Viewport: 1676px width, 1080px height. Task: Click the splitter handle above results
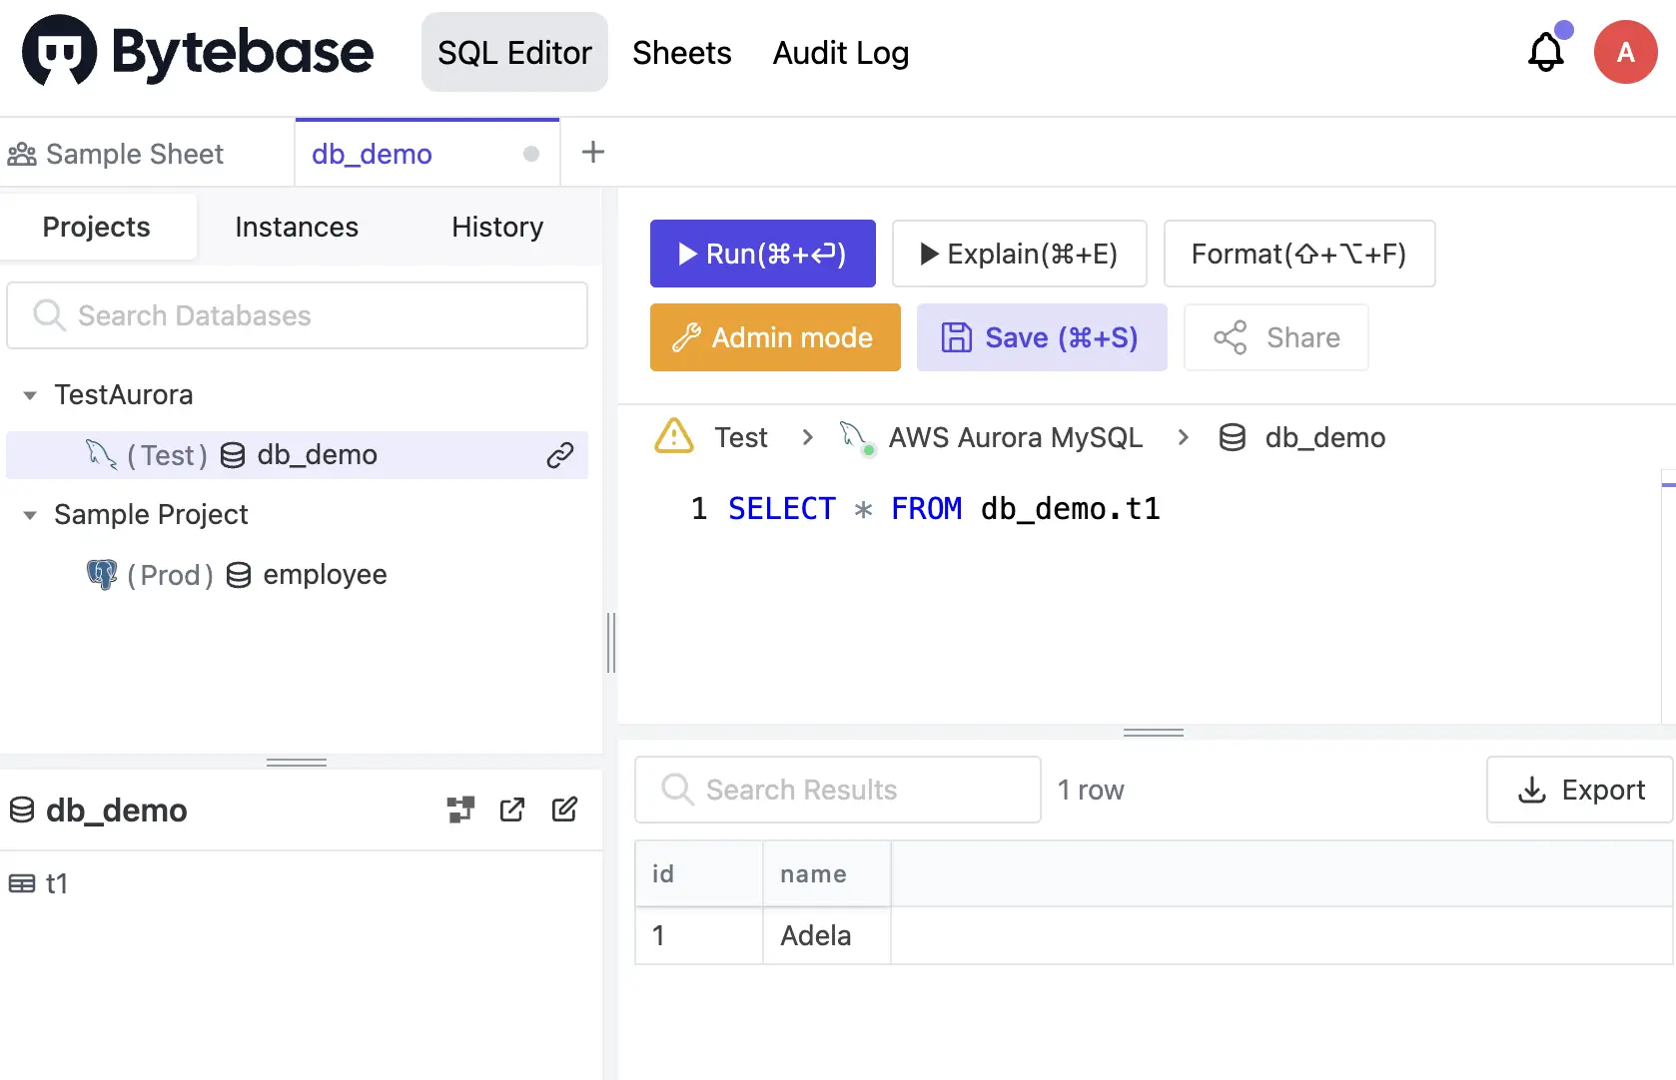1154,733
